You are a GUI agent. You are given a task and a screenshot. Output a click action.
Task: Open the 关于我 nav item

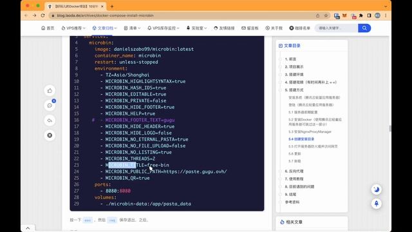coord(274,28)
